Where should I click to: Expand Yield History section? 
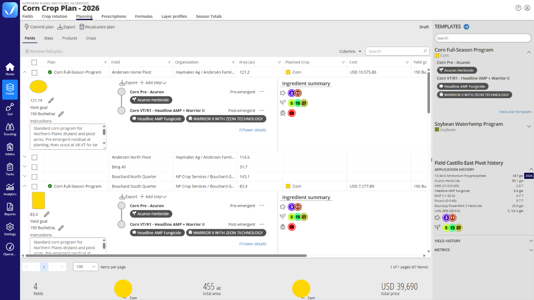(530, 241)
